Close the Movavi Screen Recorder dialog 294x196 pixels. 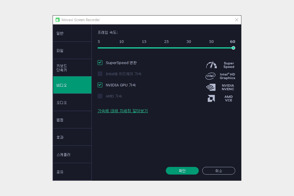coord(237,20)
